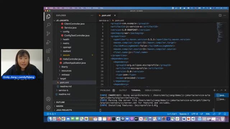230x129 pixels.
Task: Open Music app from the Dock
Action: pyautogui.click(x=109, y=119)
